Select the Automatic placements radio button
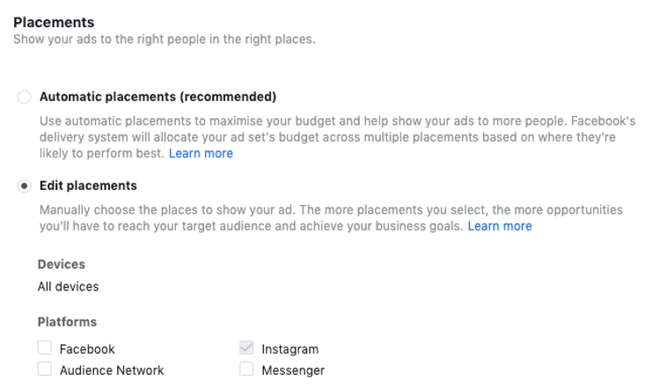 24,97
